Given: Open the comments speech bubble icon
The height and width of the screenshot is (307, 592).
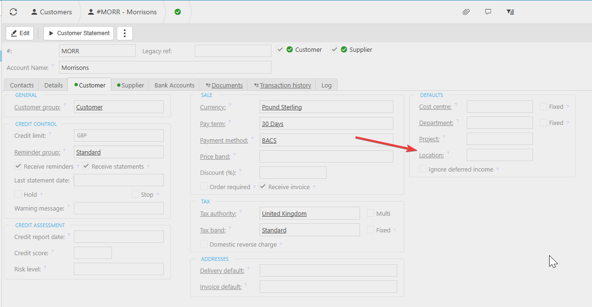Looking at the screenshot, I should [x=488, y=12].
